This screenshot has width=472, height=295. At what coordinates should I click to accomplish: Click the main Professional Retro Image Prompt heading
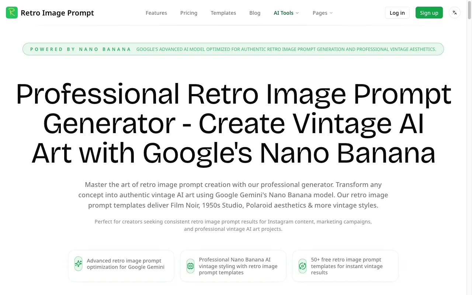tap(233, 124)
